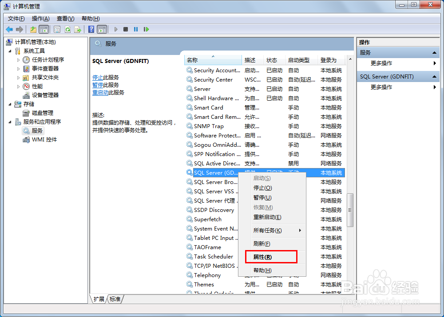Click the Help toolbar icon

pyautogui.click(x=91, y=29)
